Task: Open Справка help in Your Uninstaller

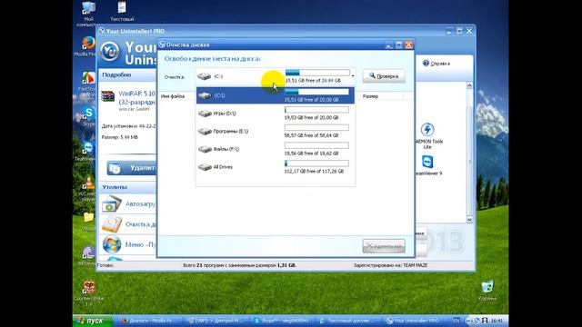Action: (x=436, y=64)
